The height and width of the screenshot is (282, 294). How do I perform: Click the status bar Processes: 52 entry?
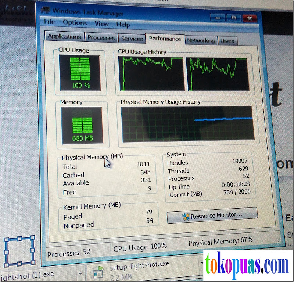(x=69, y=253)
